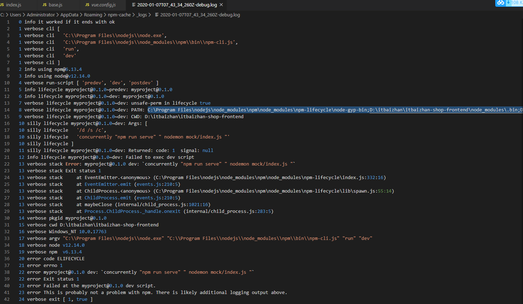Screen dimensions: 523x304
Task: Open the Roaming breadcrumb segment
Action: point(93,15)
